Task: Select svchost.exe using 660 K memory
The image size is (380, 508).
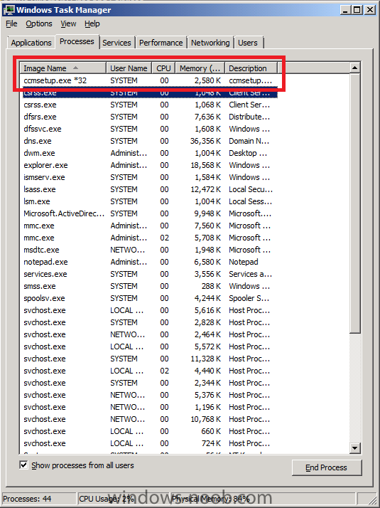Action: pyautogui.click(x=148, y=431)
